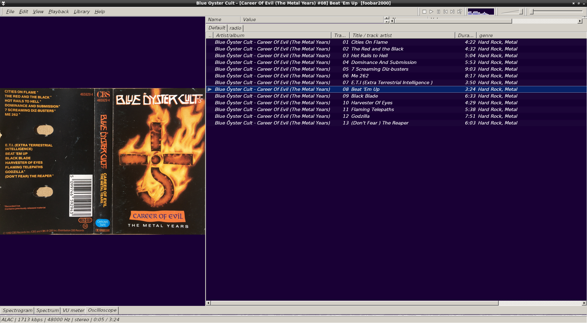
Task: Click the volume slider handle
Action: 521,12
